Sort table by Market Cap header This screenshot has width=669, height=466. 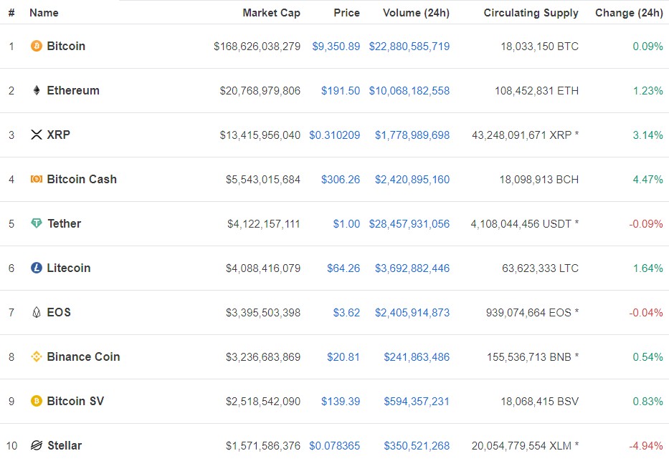click(x=271, y=13)
